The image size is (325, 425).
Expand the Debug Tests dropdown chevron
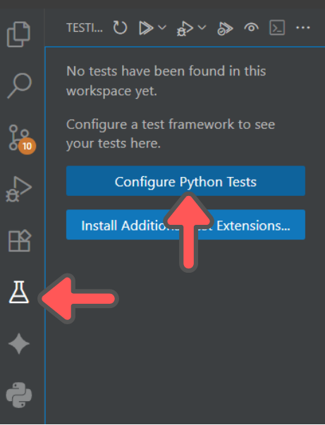[x=202, y=27]
